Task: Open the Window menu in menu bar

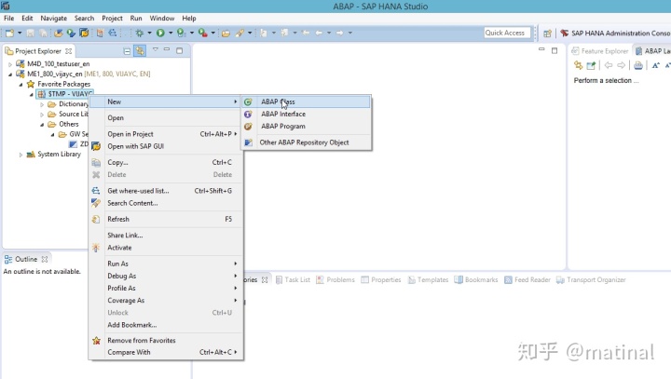Action: [x=162, y=19]
